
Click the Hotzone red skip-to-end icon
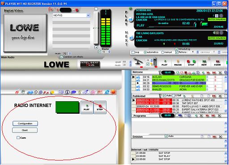click(214, 73)
